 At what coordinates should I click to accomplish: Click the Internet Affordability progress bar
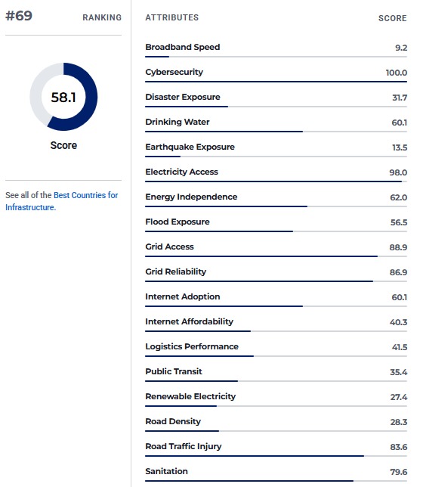click(x=276, y=331)
